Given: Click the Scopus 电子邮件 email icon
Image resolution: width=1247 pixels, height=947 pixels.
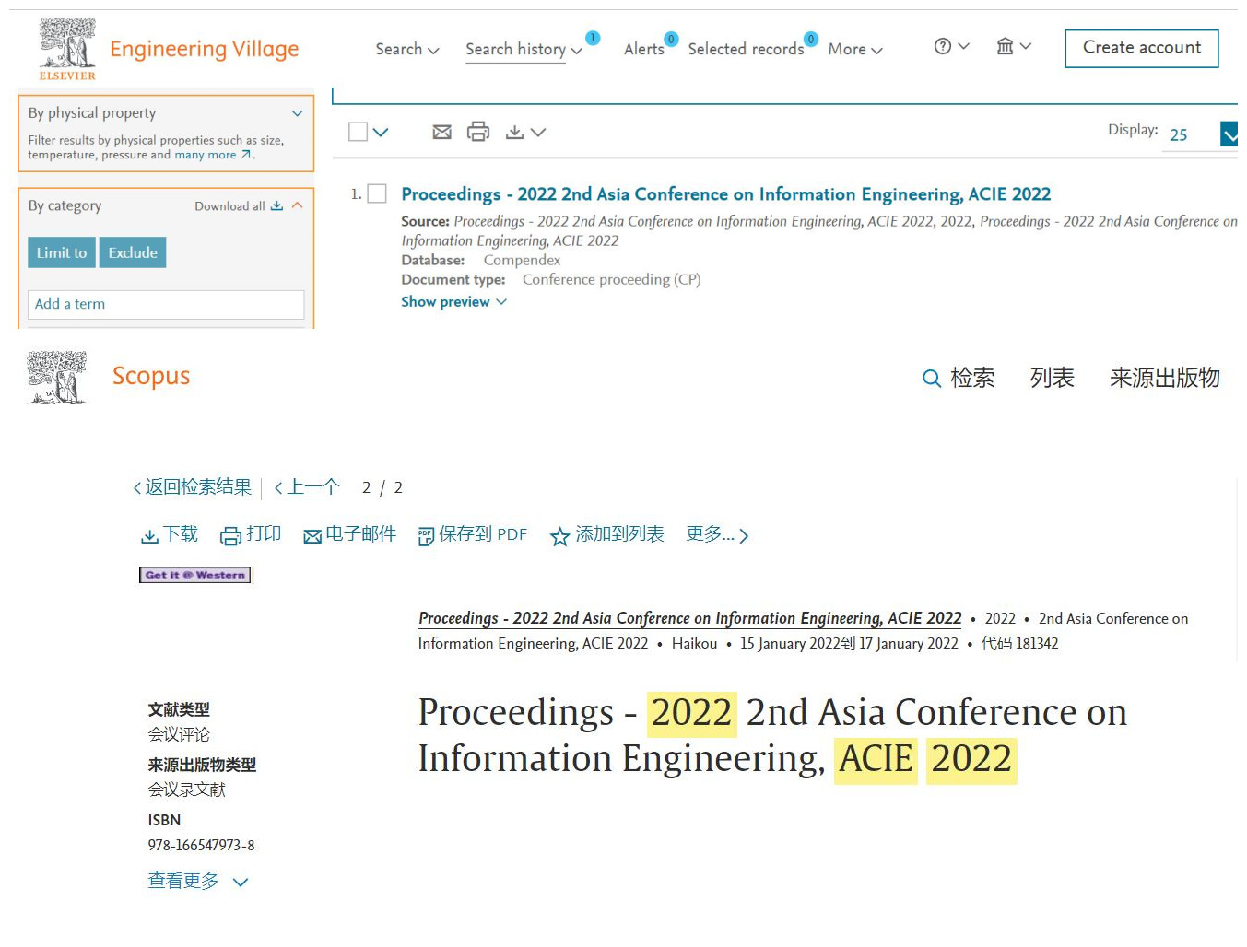Looking at the screenshot, I should pos(312,536).
